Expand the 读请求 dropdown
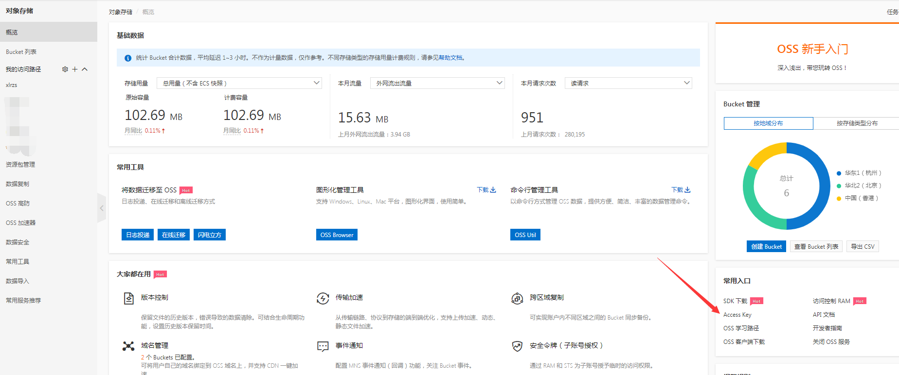899x375 pixels. pos(628,83)
